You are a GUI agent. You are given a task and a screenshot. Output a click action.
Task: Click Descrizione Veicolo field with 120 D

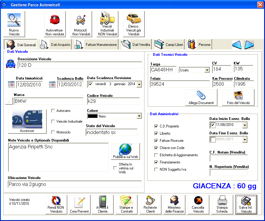(80, 65)
